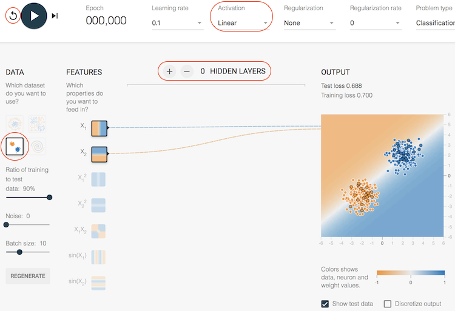Image resolution: width=455 pixels, height=311 pixels.
Task: Select the XOR dataset thumbnail
Action: point(38,124)
